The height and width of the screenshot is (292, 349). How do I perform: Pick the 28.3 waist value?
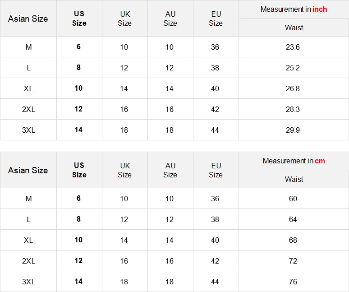[x=293, y=109]
